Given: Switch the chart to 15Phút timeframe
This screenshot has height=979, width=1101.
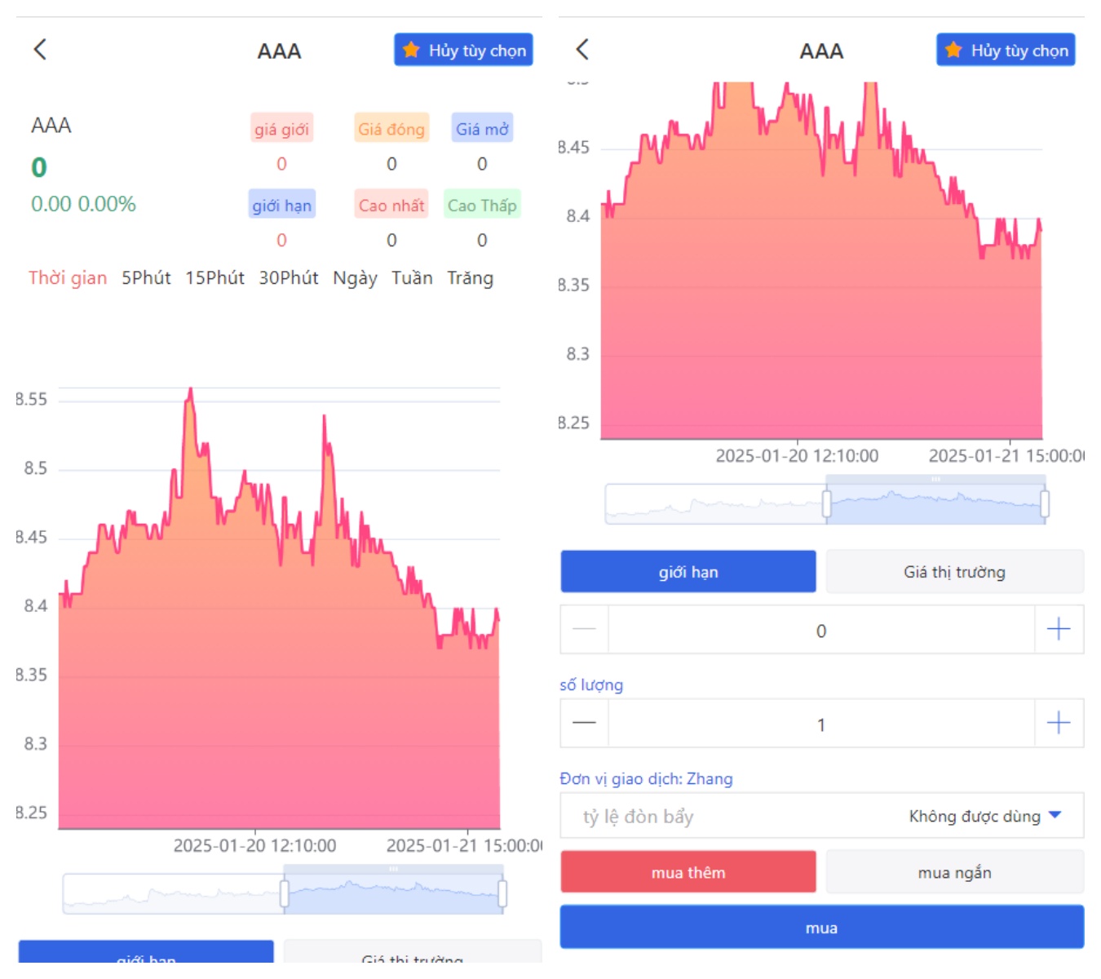Looking at the screenshot, I should coord(215,278).
